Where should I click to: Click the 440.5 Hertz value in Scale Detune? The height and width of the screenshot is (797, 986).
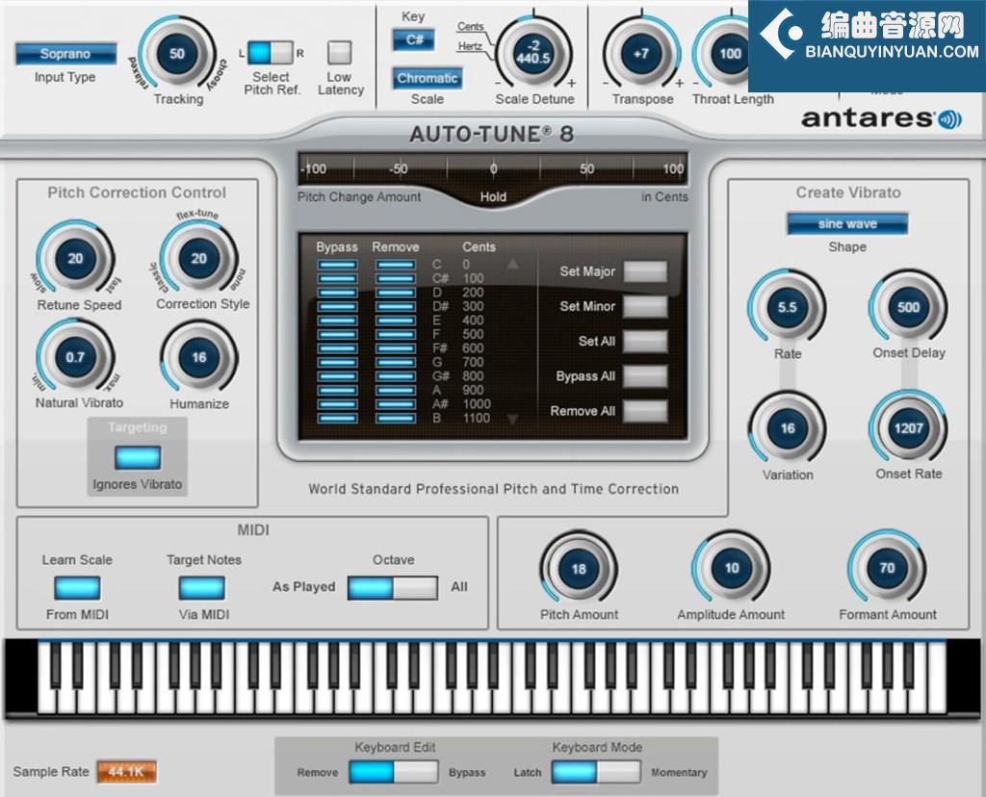click(533, 59)
